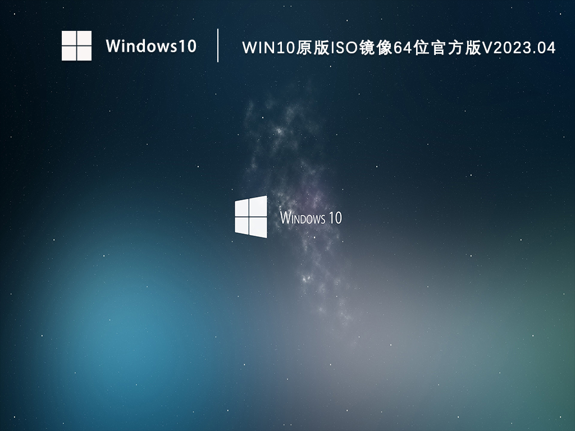The image size is (575, 431).
Task: Click the "Windows" word in the center wordmark
Action: point(303,218)
